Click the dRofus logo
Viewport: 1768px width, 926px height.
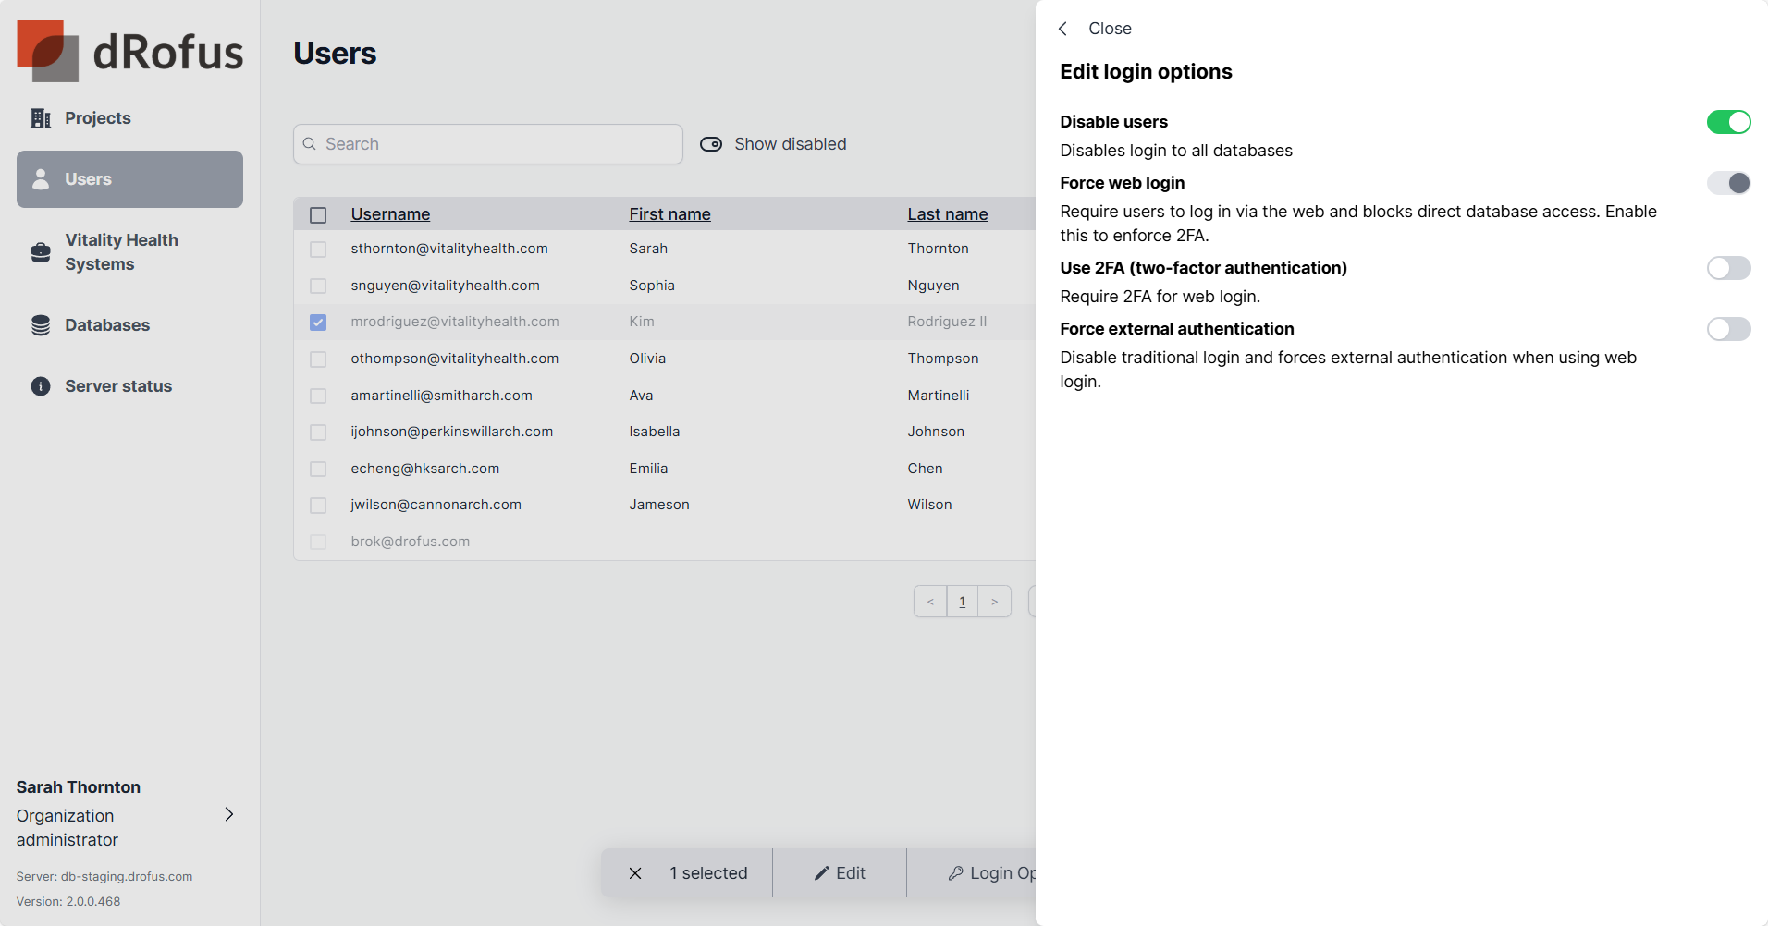click(129, 52)
